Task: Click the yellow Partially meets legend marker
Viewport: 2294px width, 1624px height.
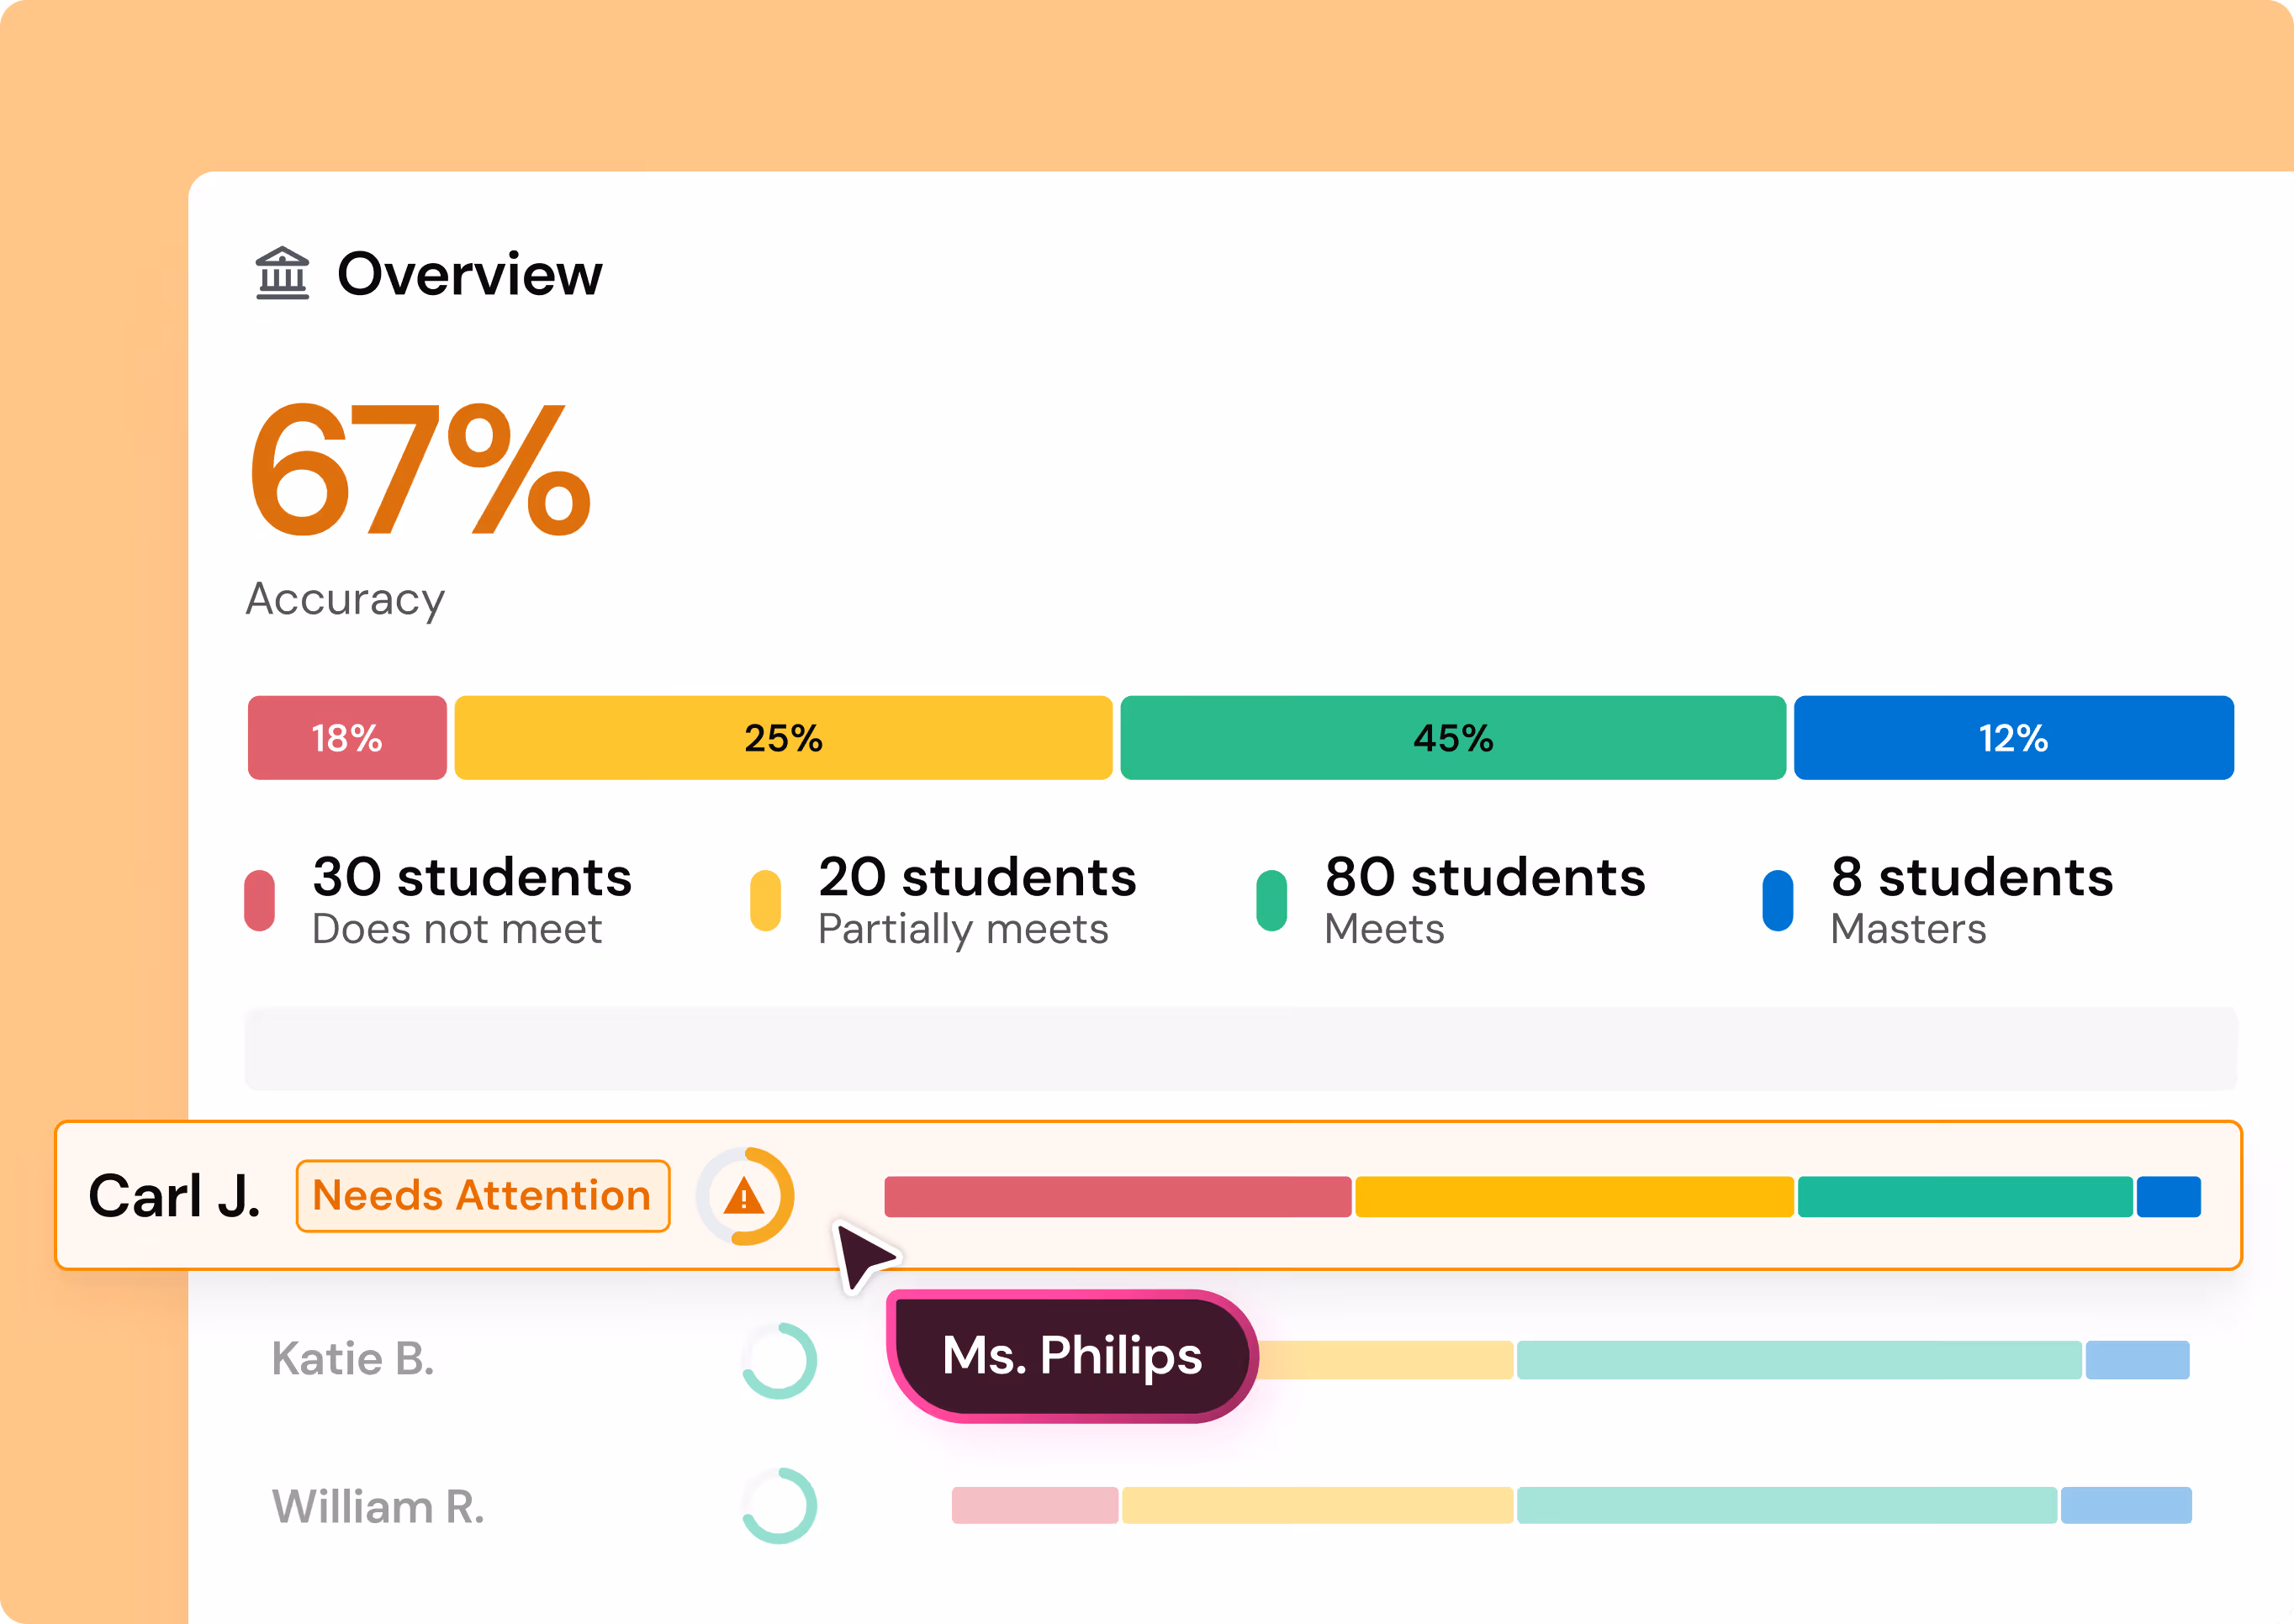Action: tap(765, 900)
